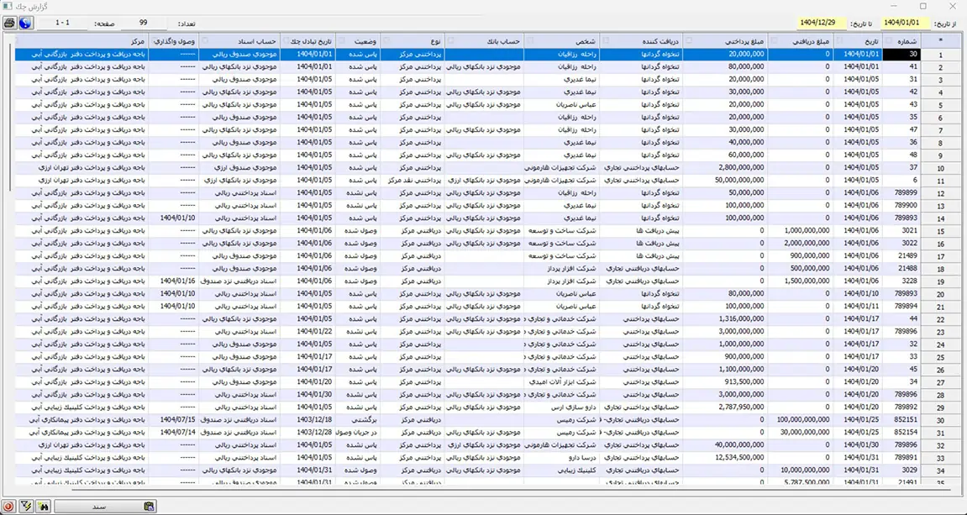
Task: Click the printer icon to print report
Action: pos(9,23)
